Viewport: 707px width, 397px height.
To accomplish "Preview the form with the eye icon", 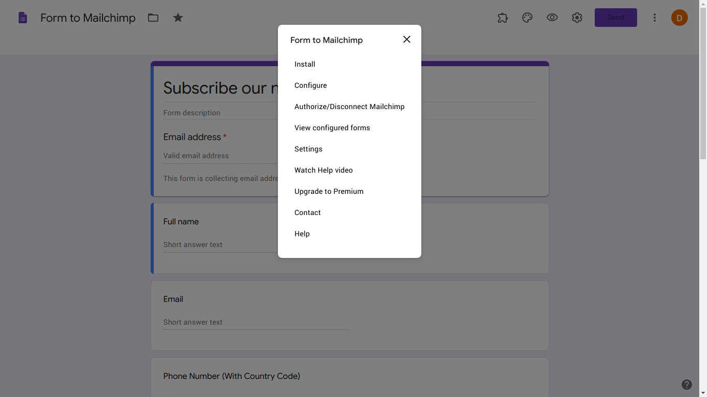I will [x=552, y=17].
